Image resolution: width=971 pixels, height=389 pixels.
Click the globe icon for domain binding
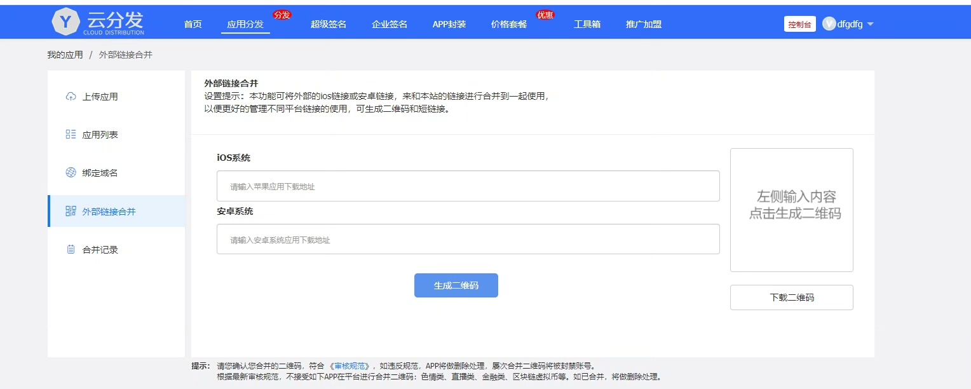tap(71, 173)
